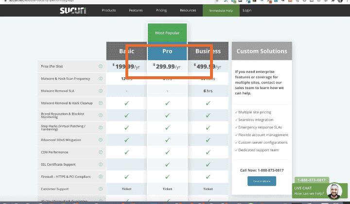The width and height of the screenshot is (350, 204).
Task: Click the Login link
Action: [247, 10]
